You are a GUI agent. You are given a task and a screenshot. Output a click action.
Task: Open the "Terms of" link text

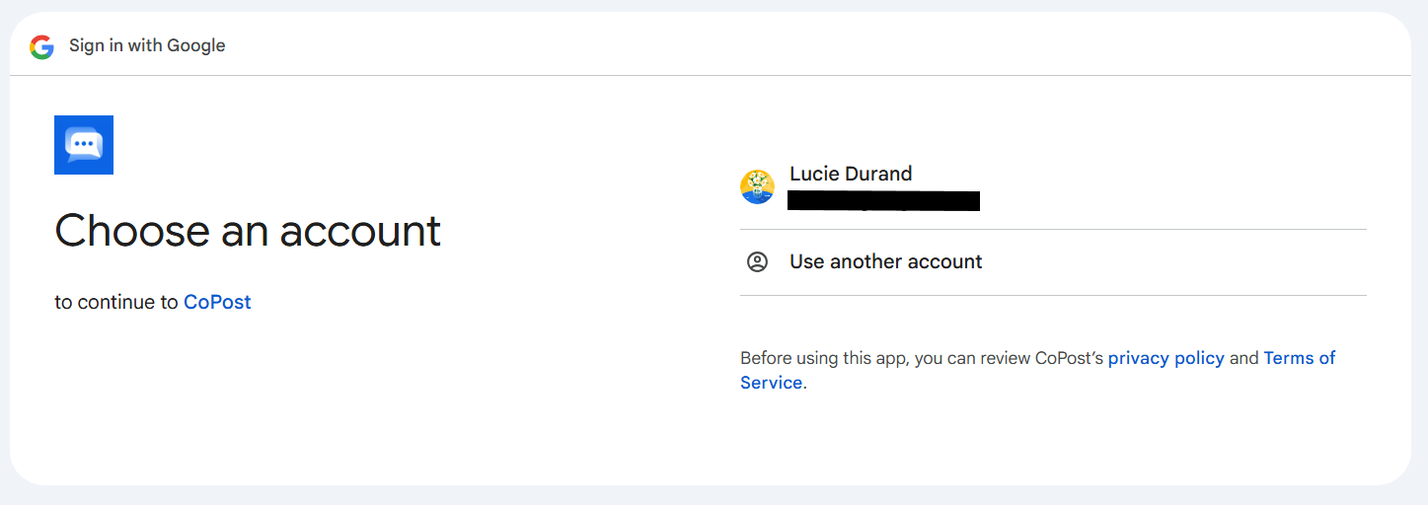coord(1299,358)
